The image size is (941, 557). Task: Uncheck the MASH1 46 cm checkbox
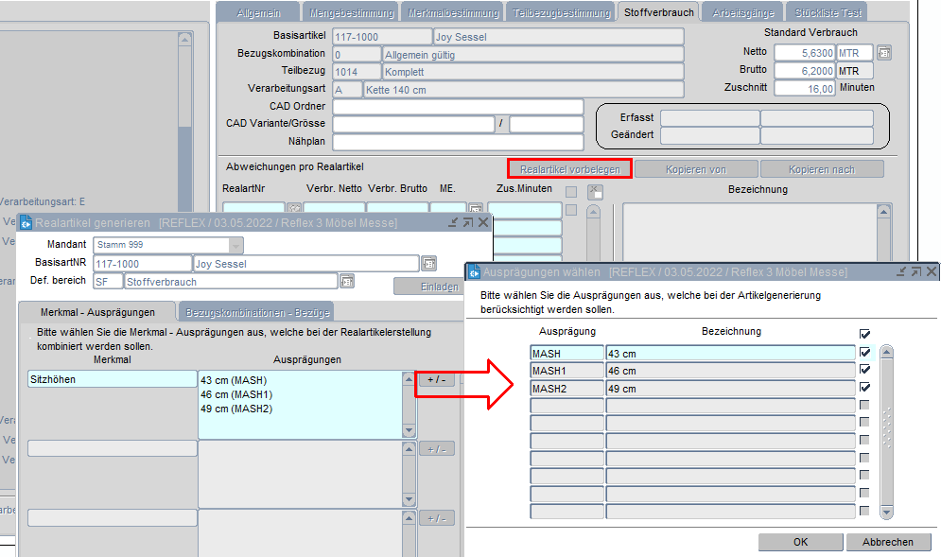pyautogui.click(x=864, y=370)
